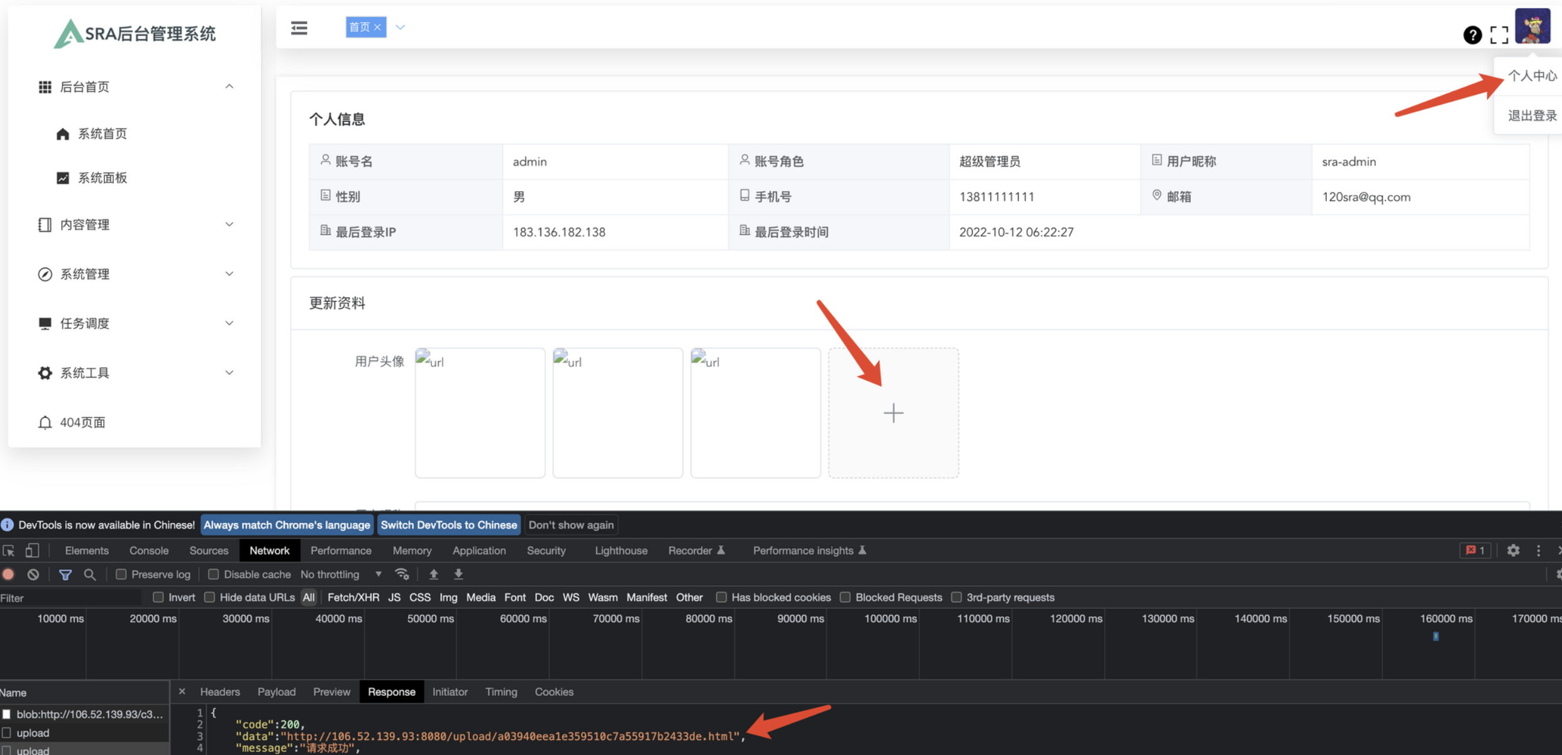1562x755 pixels.
Task: Click the DevTools filter funnel icon
Action: pos(65,574)
